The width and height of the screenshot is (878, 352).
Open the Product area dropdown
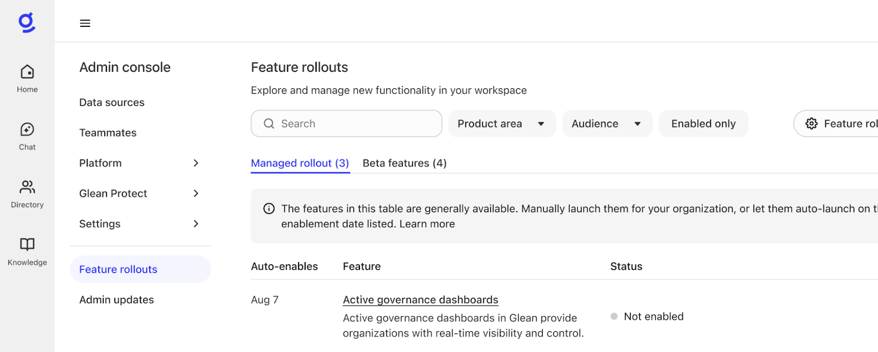502,124
